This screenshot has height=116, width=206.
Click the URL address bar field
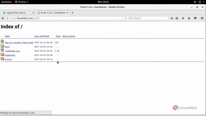tap(66, 18)
